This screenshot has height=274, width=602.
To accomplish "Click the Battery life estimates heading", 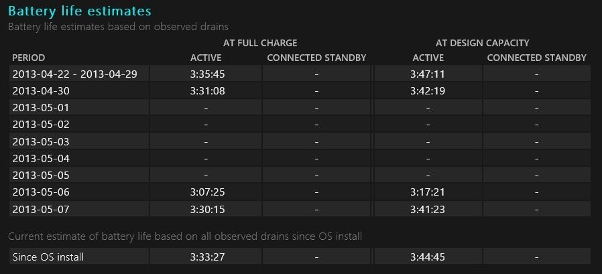I will coord(80,11).
